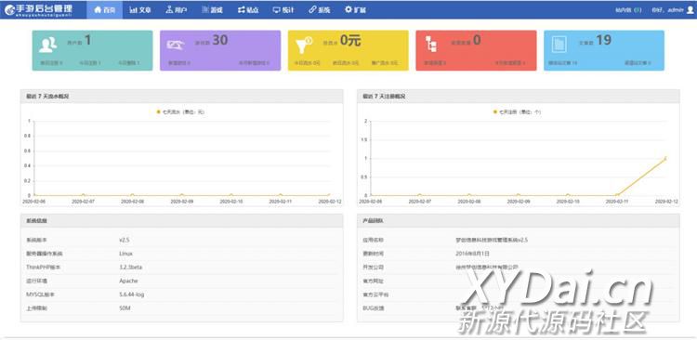Click the ThinkPHP version 3.2.3beta
Image resolution: width=697 pixels, height=340 pixels.
pyautogui.click(x=131, y=268)
